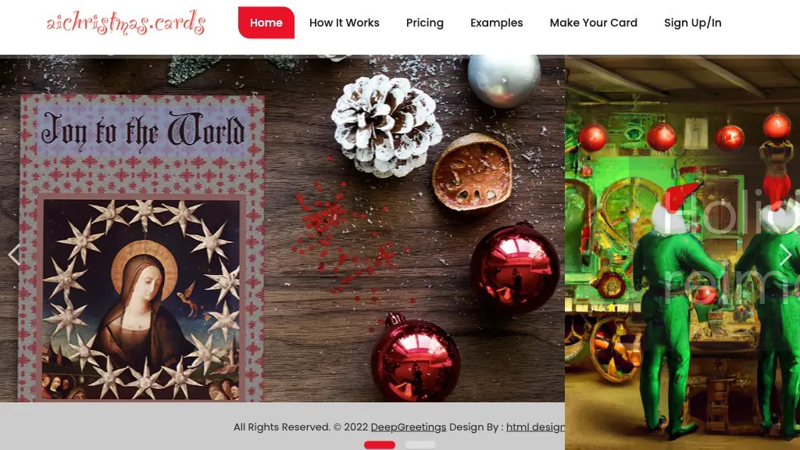Click the Madonna painting on the card

tap(141, 299)
